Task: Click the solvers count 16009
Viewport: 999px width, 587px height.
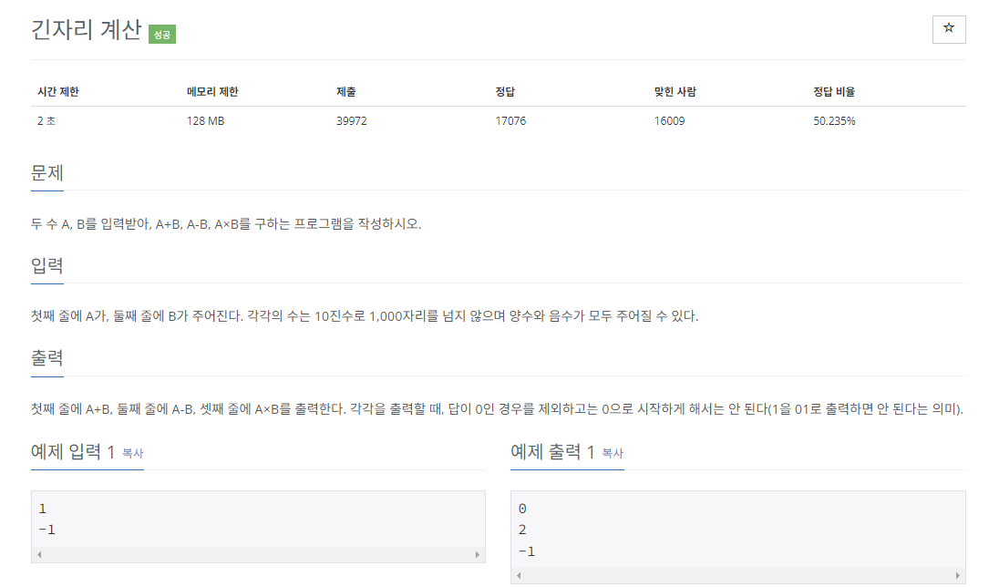Action: (x=669, y=121)
